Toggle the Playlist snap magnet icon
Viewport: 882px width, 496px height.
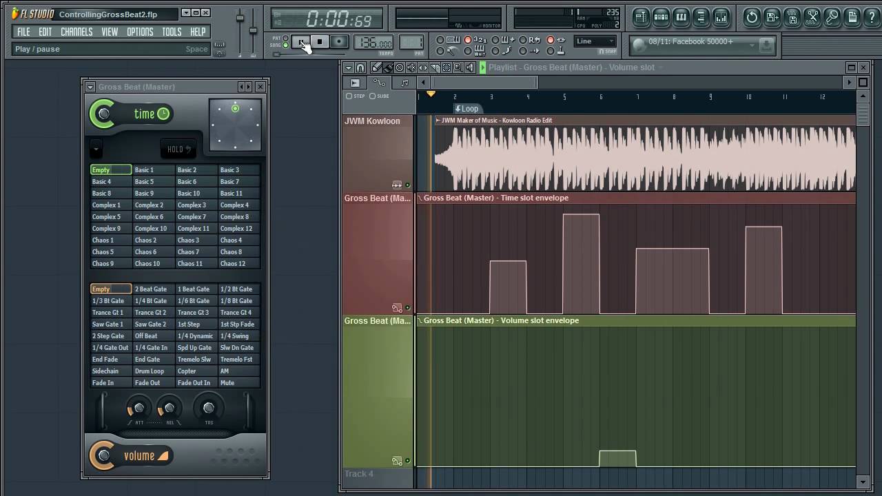[360, 68]
